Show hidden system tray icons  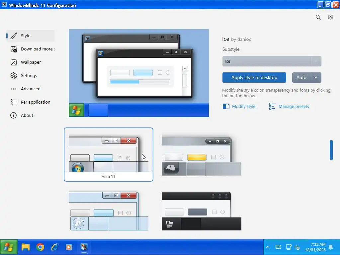268,247
